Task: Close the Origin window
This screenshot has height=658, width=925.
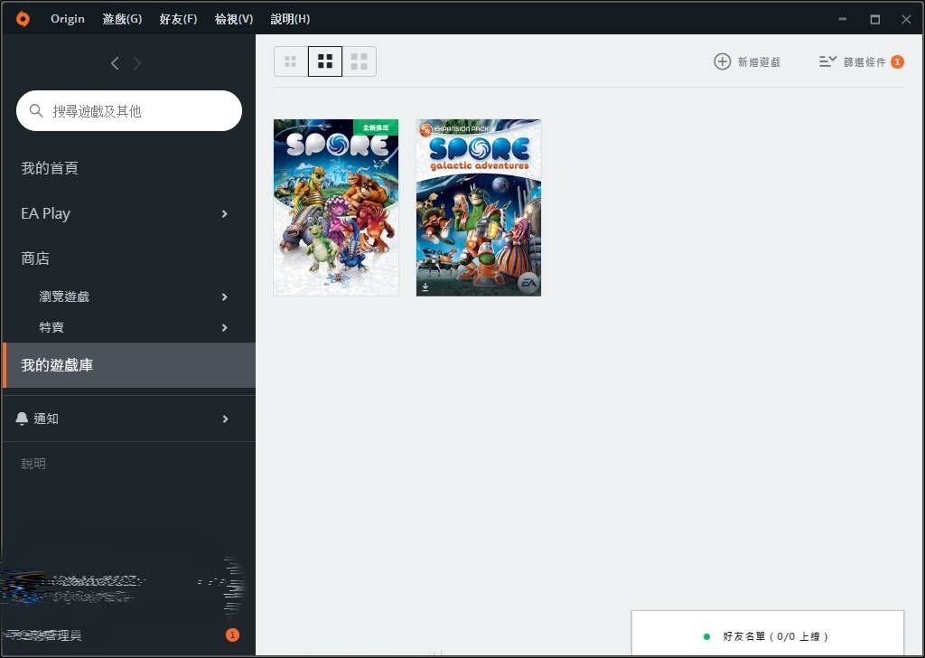Action: point(906,19)
